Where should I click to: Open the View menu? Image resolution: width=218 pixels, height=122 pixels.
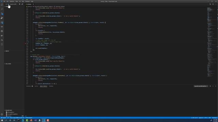click(x=17, y=1)
